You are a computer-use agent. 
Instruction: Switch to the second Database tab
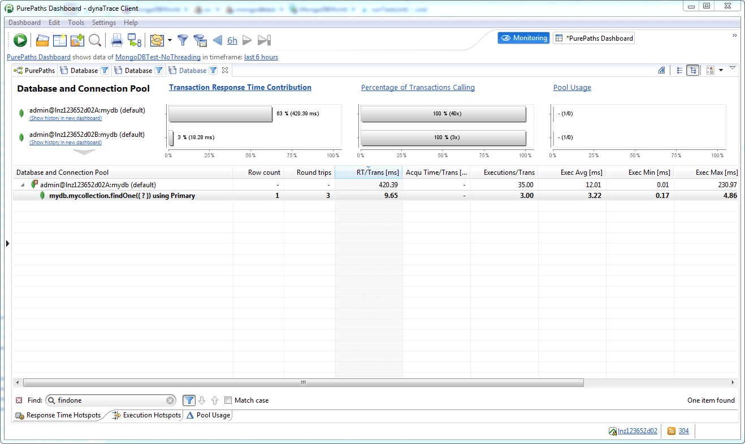[x=138, y=71]
